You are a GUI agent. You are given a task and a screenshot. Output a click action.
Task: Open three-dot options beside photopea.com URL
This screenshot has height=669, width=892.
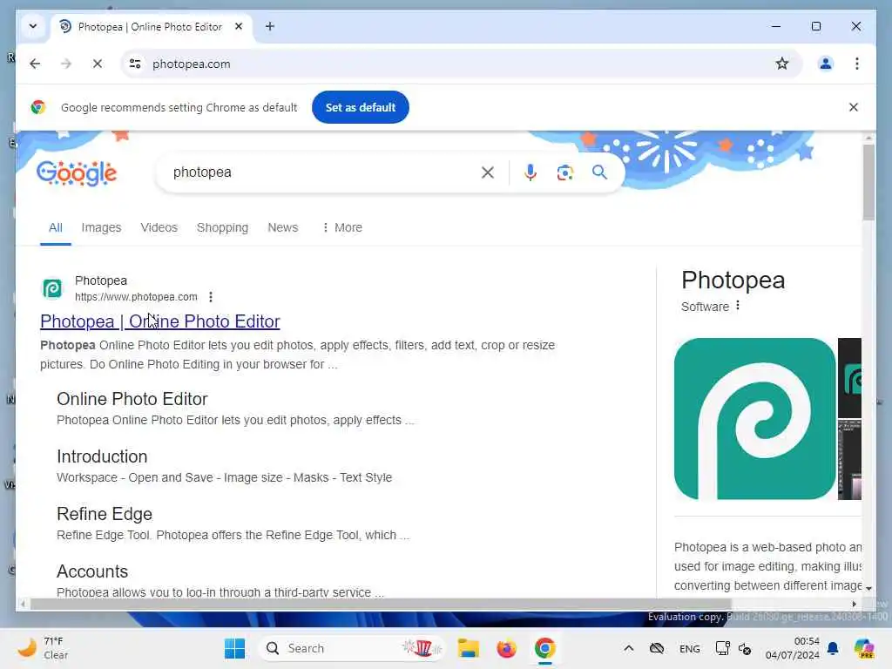point(211,297)
